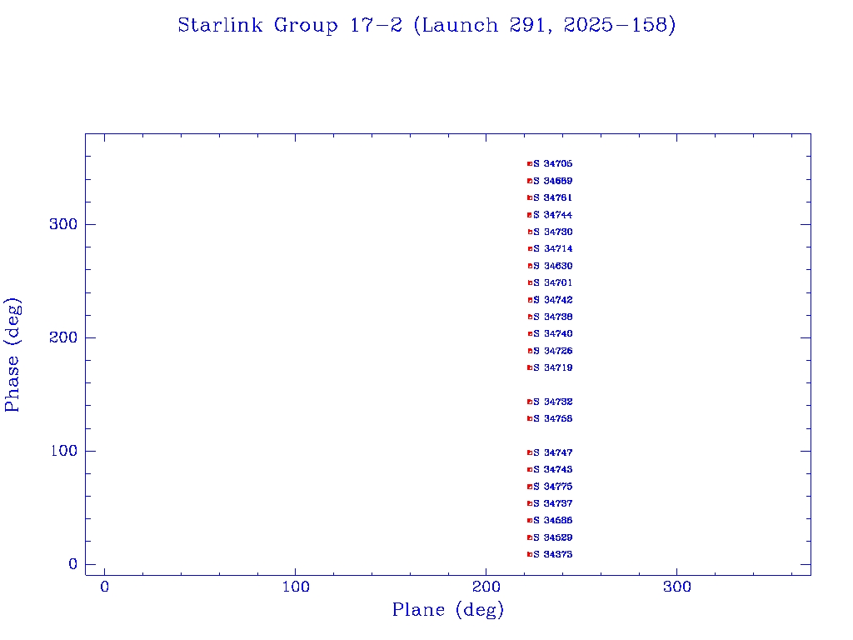Select the S 34701 satellite label
Image resolution: width=853 pixels, height=640 pixels.
coord(553,282)
